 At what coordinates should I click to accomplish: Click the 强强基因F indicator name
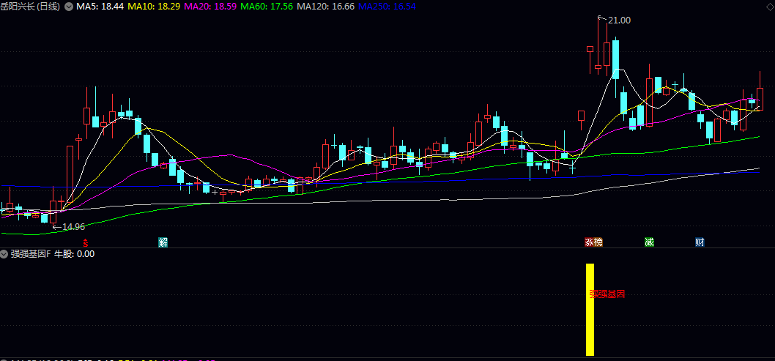pos(31,254)
